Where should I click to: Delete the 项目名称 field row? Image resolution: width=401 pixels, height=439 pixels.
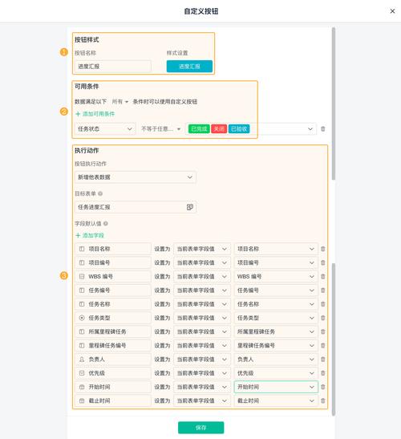[x=322, y=249]
